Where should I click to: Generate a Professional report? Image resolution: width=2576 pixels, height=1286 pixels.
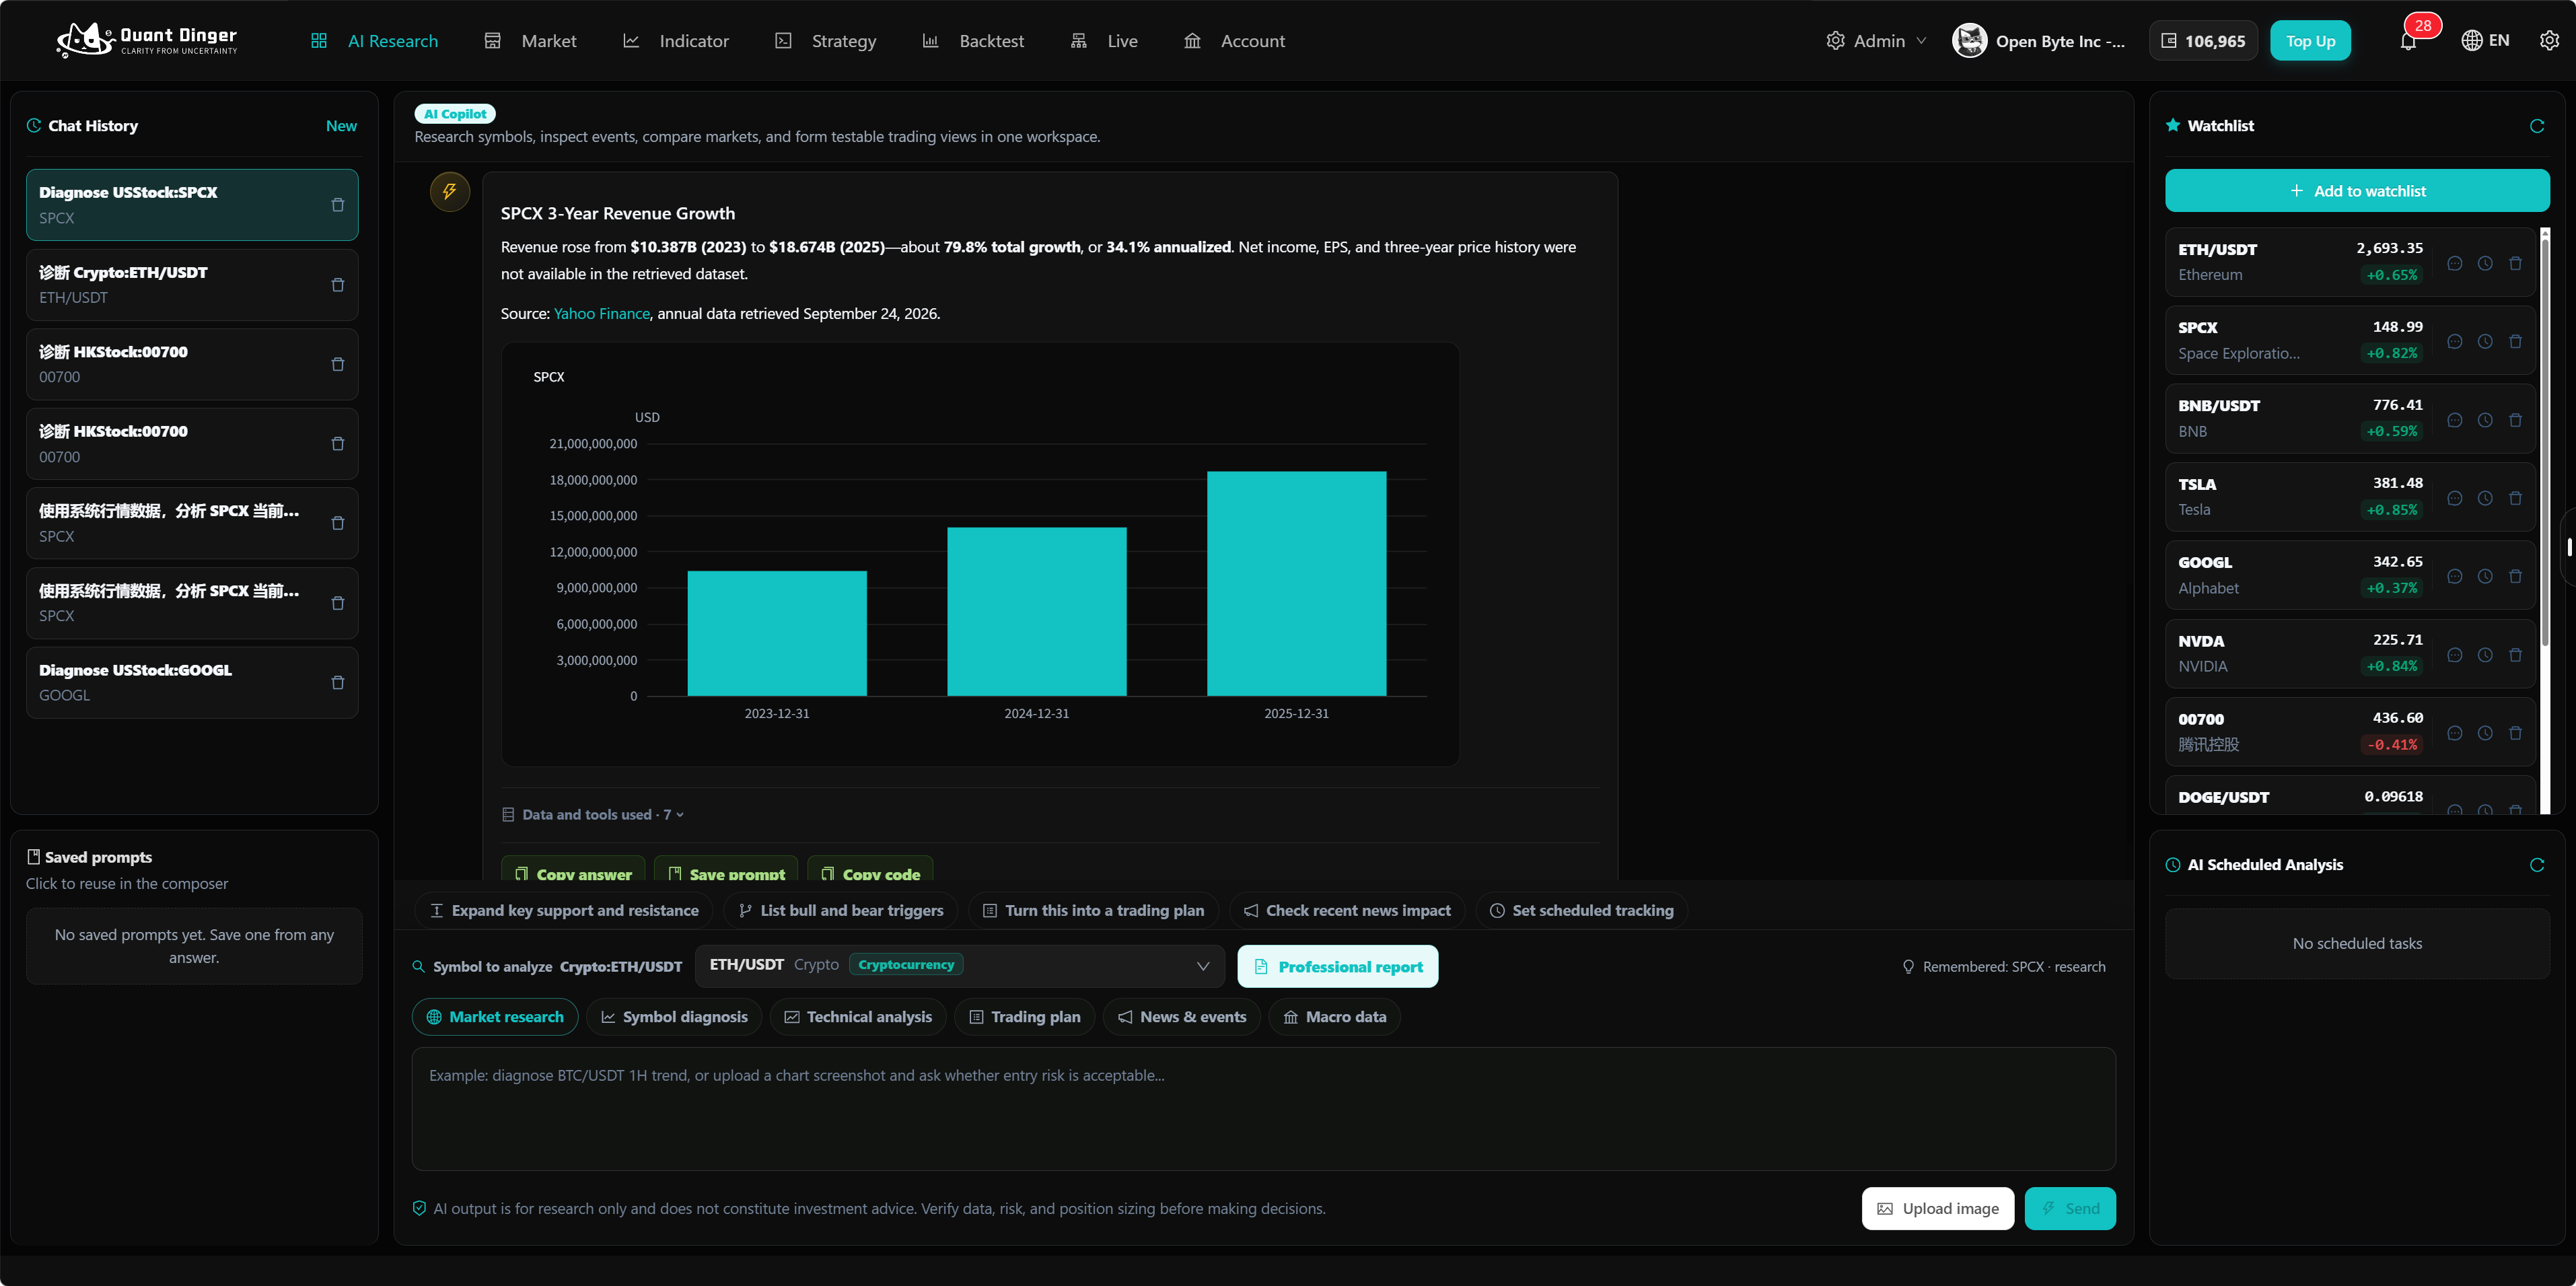pyautogui.click(x=1338, y=967)
